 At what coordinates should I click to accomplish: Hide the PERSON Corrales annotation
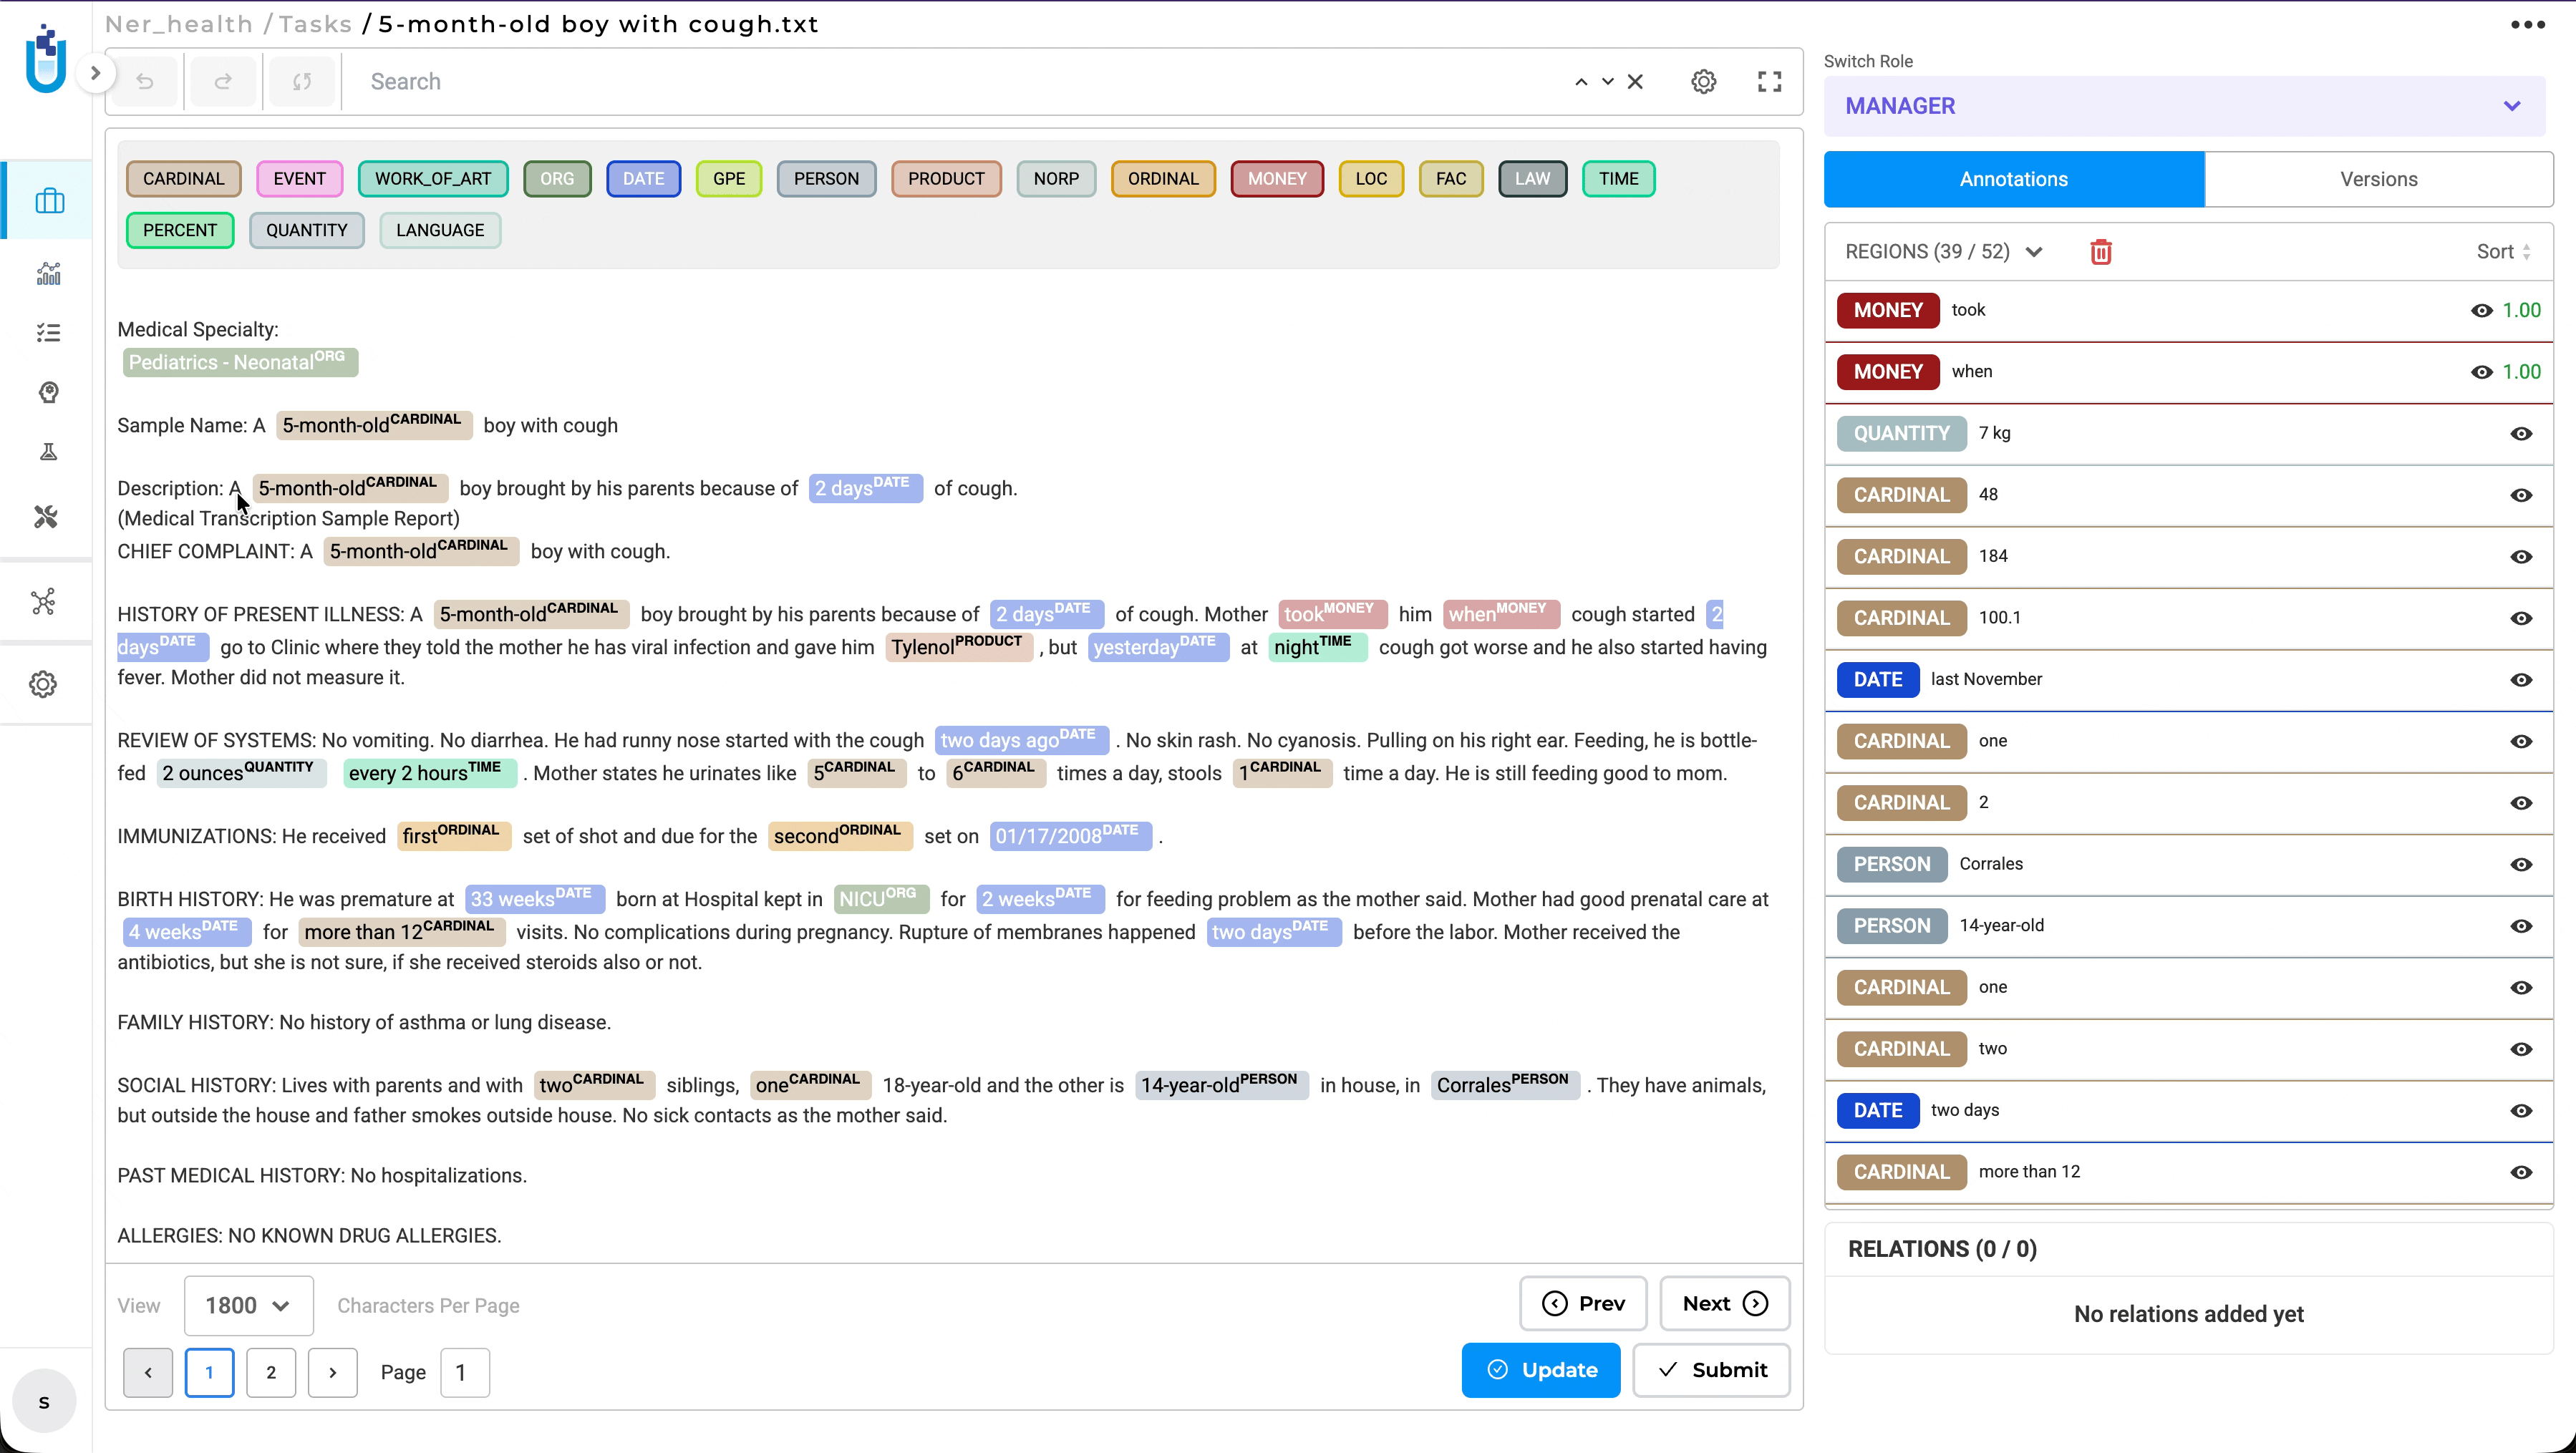[x=2521, y=865]
